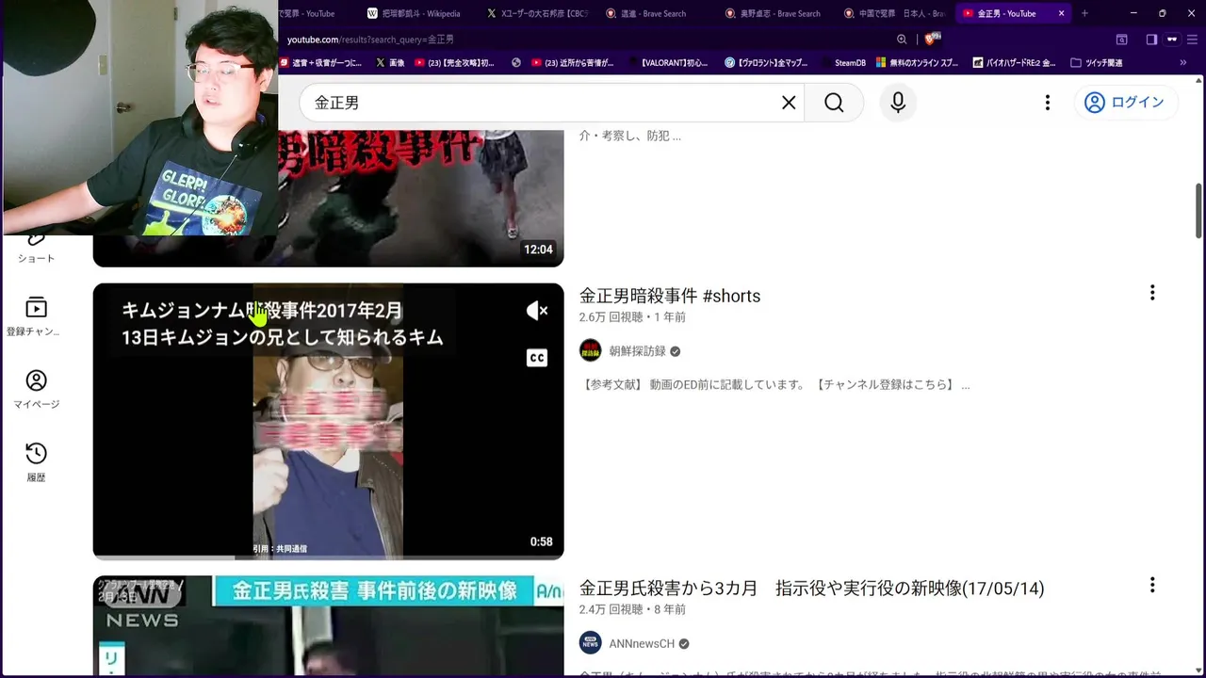Switch to the Xユーザーの大石邦彦 tab
The image size is (1206, 678).
pos(536,13)
